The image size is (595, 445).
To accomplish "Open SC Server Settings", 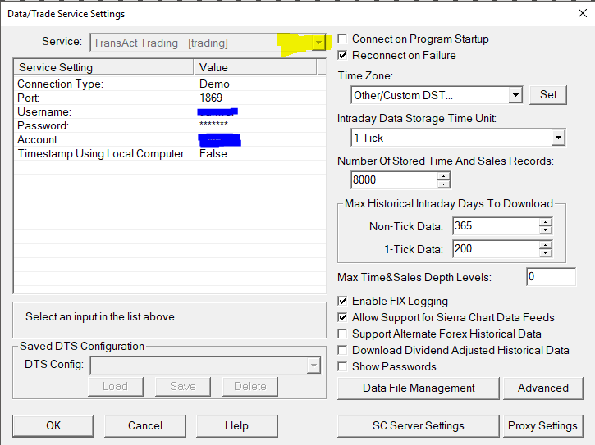I will click(419, 425).
